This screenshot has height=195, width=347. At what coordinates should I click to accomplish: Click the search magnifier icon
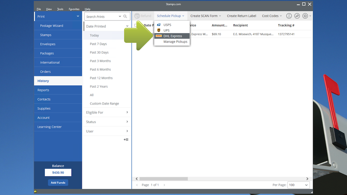pyautogui.click(x=125, y=17)
